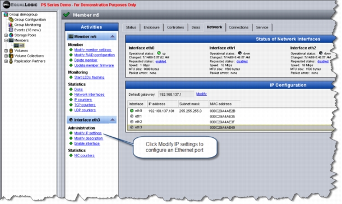Viewport: 342px width, 204px height.
Task: Click the Events list icon
Action: (11, 30)
